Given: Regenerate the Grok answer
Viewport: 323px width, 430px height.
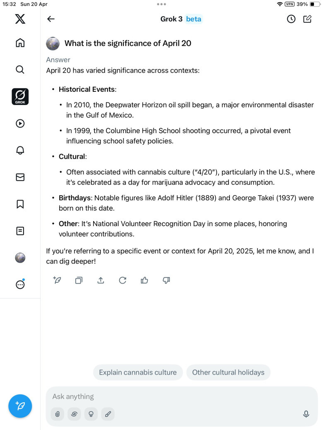Looking at the screenshot, I should 123,280.
